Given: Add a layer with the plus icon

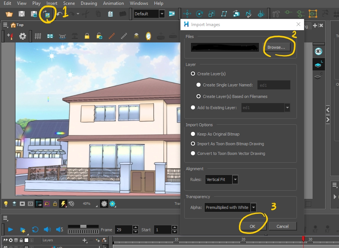Looking at the screenshot, I should [x=84, y=240].
